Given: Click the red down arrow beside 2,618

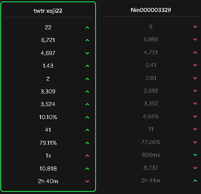Looking at the screenshot, I should tap(195, 91).
